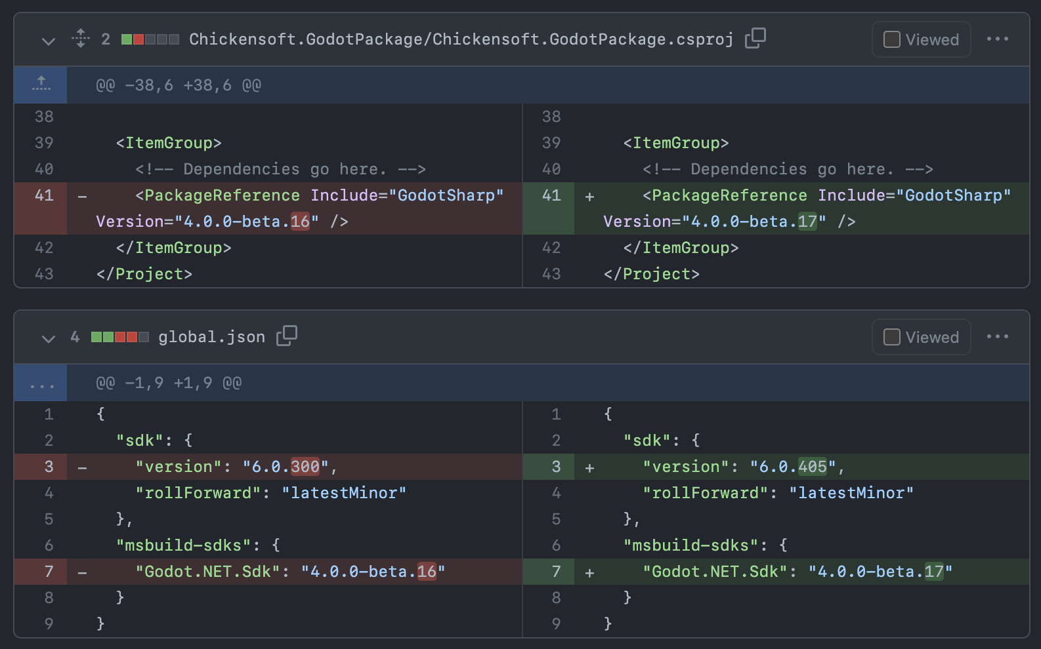The height and width of the screenshot is (649, 1041).
Task: Click the csproj hunk header @@ -38,6 +38,6 @@
Action: pos(179,85)
